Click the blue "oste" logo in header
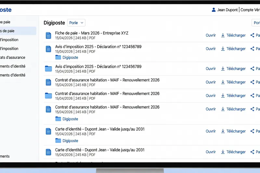 pyautogui.click(x=6, y=10)
